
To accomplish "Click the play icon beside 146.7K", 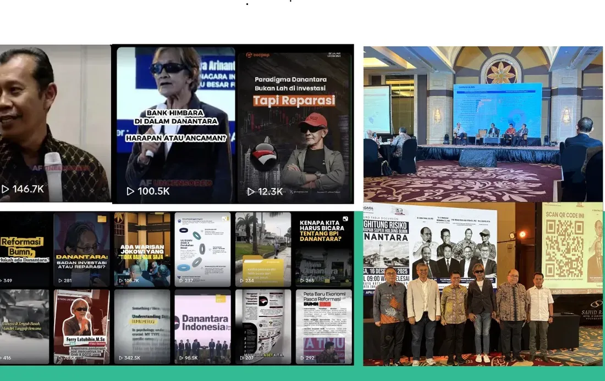I will (x=5, y=189).
